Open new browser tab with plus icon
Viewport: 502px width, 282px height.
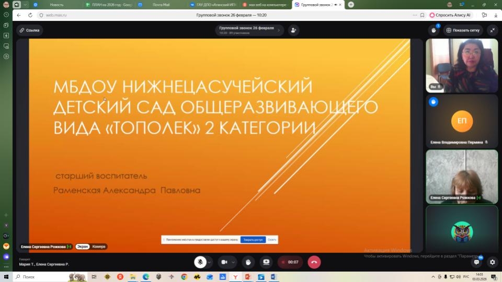[351, 4]
